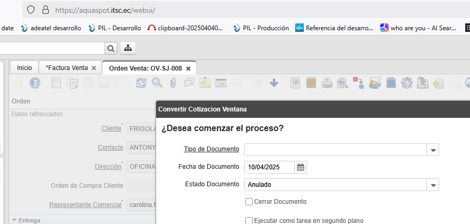Expand the Estado Documento dropdown arrow
Screen dimensions: 470x224
click(x=433, y=185)
